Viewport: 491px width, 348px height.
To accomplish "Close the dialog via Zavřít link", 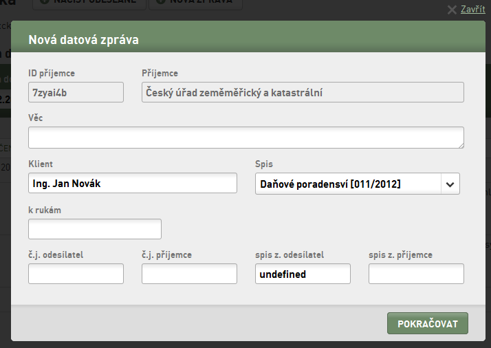I will pyautogui.click(x=473, y=10).
